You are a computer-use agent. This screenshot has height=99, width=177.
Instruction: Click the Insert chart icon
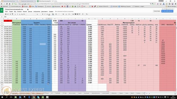click(77, 14)
